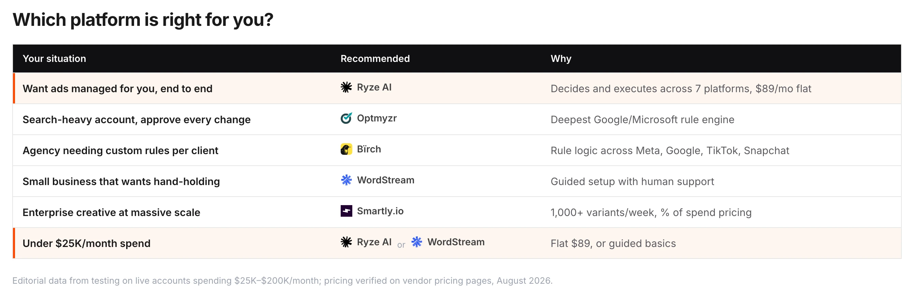The width and height of the screenshot is (914, 298).
Task: Click the Ryze AI logo in the Under $25K row
Action: click(346, 242)
